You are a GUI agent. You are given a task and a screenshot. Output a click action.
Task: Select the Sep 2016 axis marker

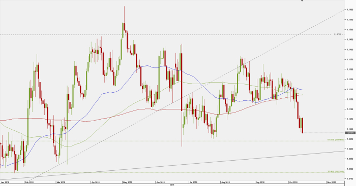point(260,182)
